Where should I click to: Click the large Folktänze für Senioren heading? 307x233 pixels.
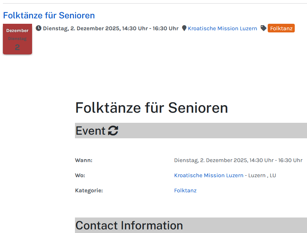click(x=151, y=108)
